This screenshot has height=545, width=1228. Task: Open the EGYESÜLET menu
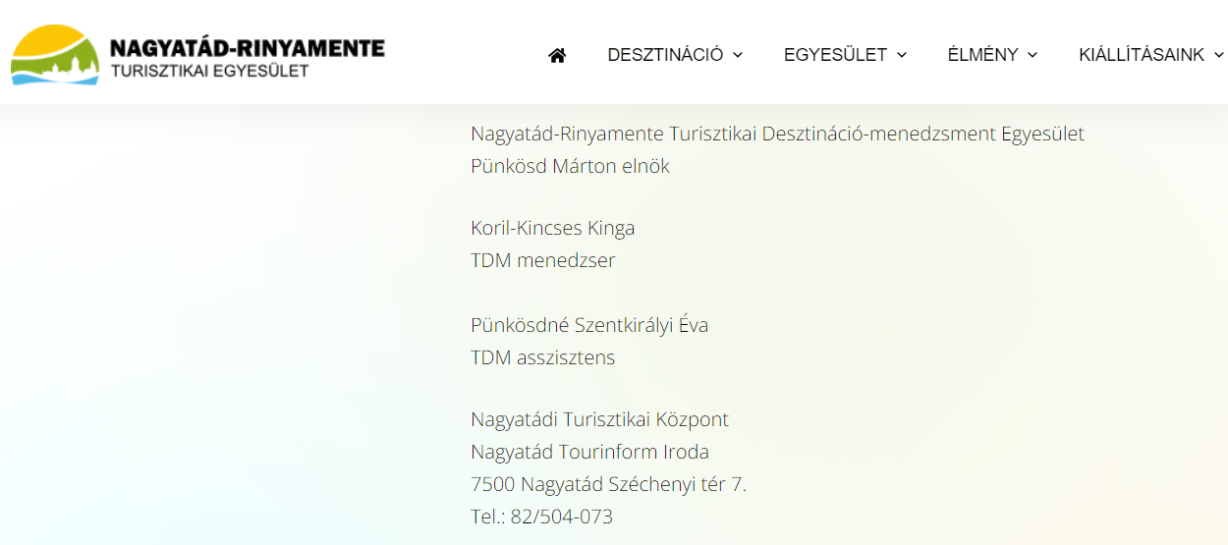point(835,55)
